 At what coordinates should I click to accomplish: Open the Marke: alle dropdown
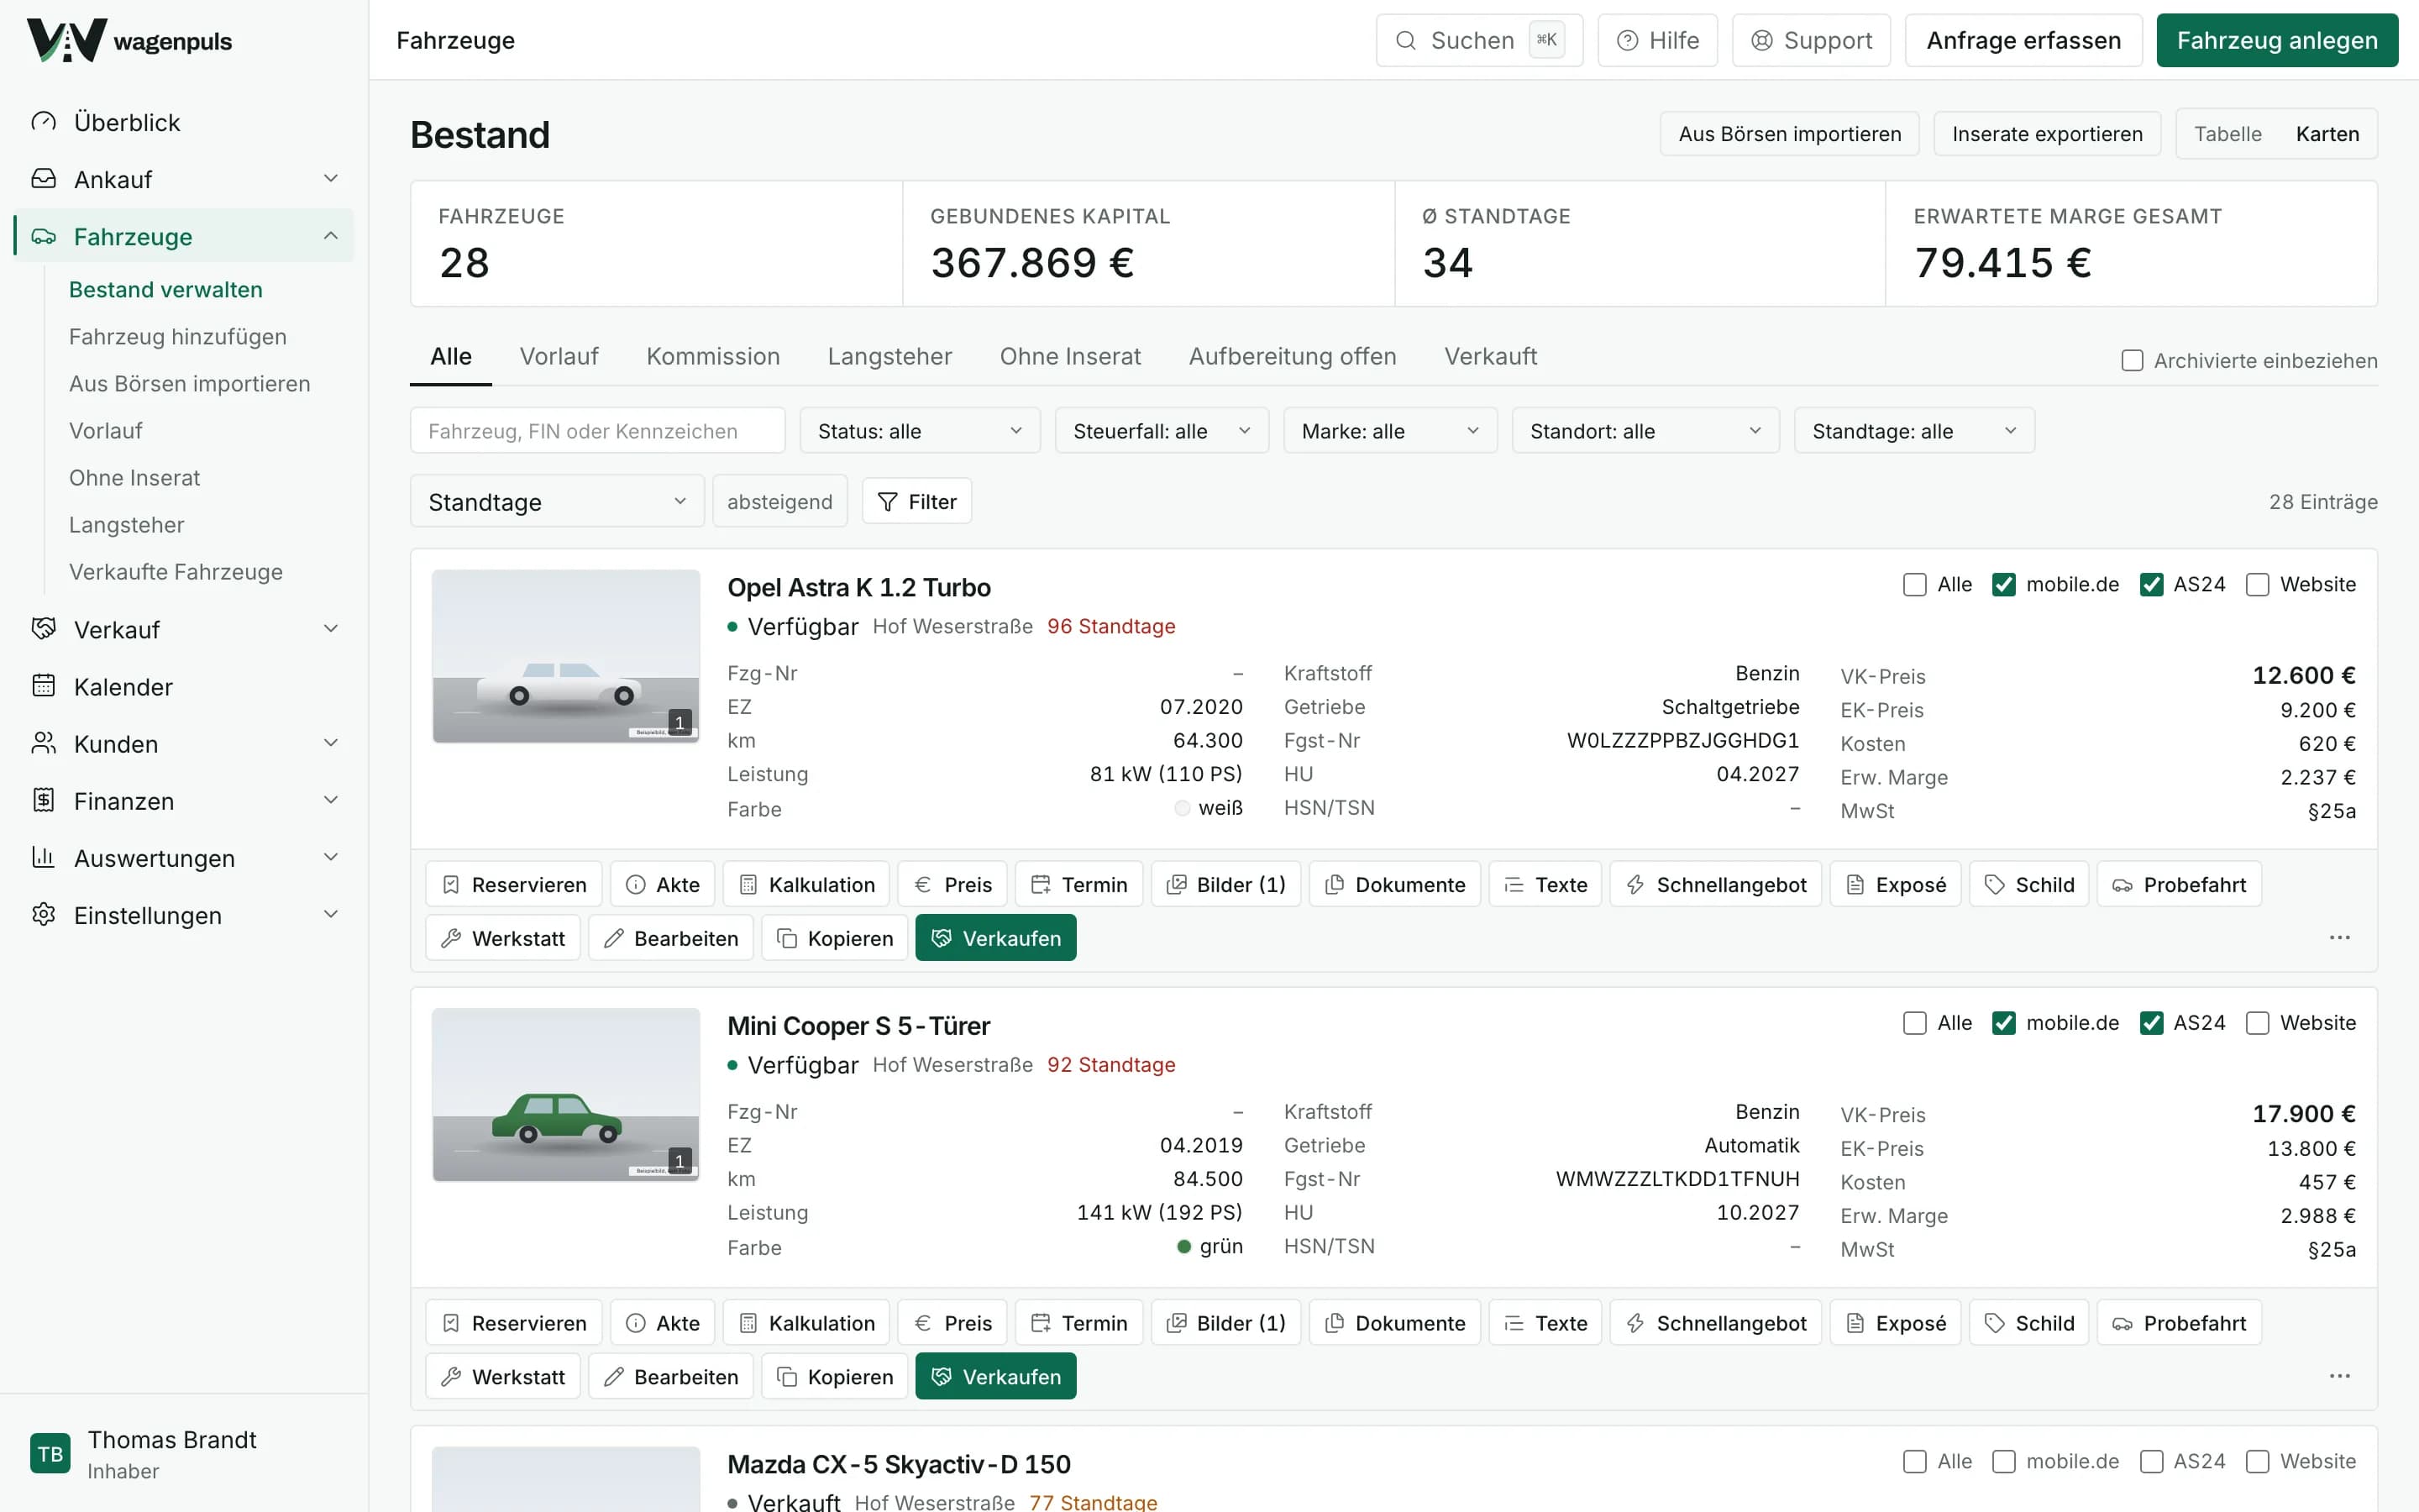click(1389, 430)
